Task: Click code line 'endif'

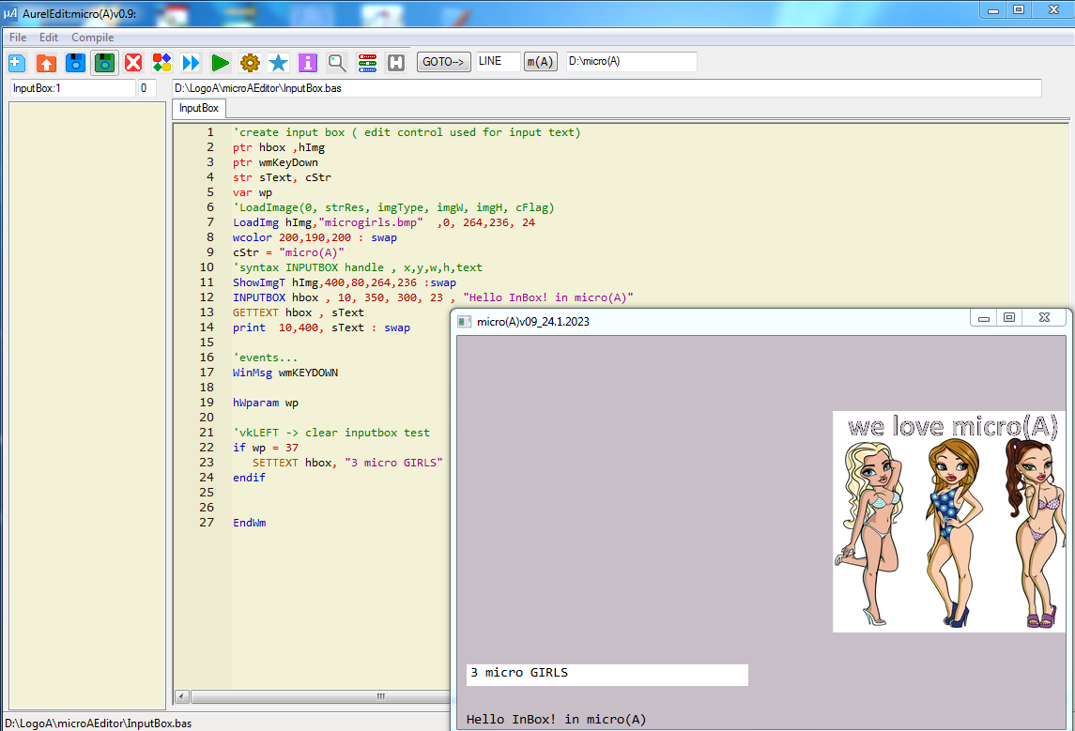Action: pyautogui.click(x=249, y=479)
